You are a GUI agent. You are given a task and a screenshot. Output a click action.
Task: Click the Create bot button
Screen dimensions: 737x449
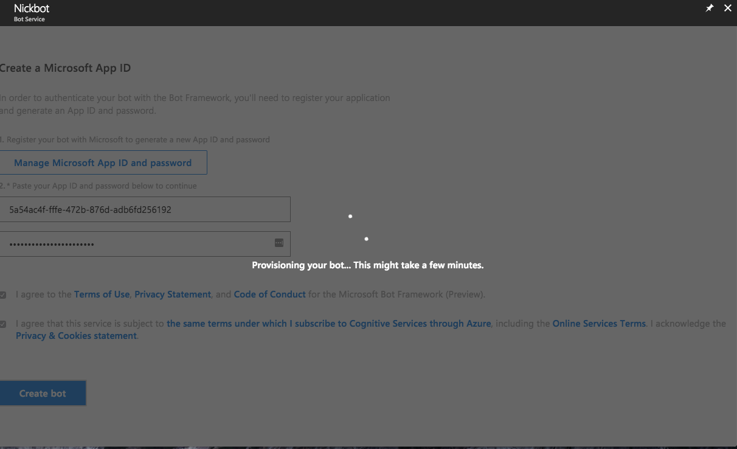pyautogui.click(x=43, y=394)
